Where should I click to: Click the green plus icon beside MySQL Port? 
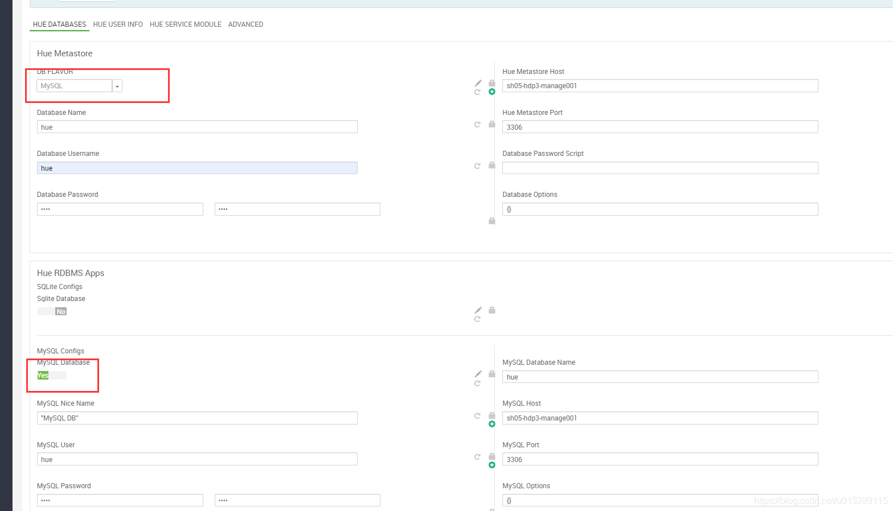click(492, 465)
